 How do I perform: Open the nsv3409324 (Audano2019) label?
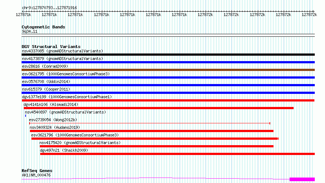(x=55, y=127)
